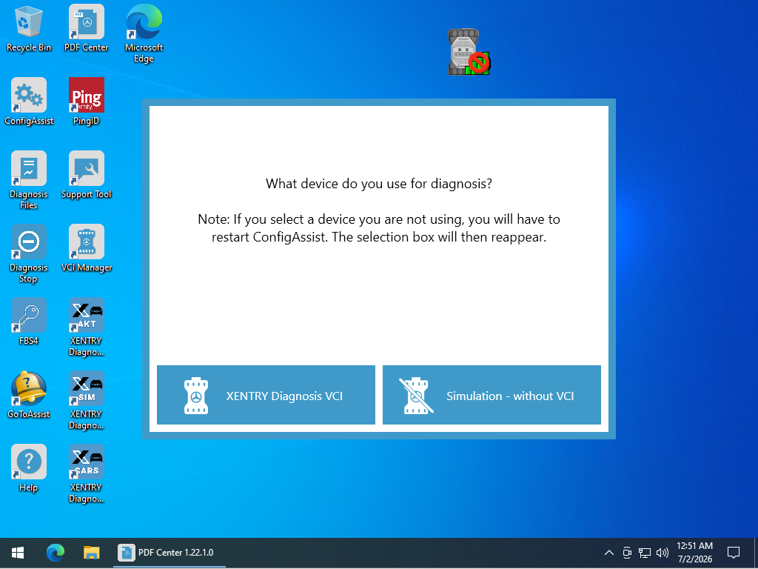Open the volume control tray icon

pos(663,553)
